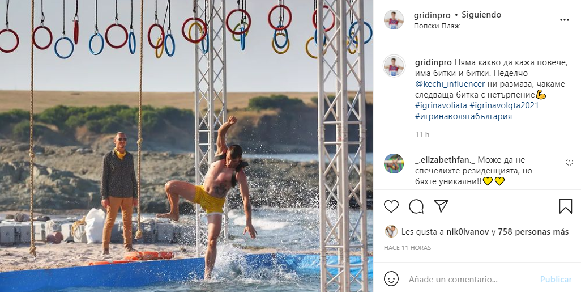Open #igrinavolqta2021 hashtag
Image resolution: width=581 pixels, height=292 pixels.
tap(504, 105)
